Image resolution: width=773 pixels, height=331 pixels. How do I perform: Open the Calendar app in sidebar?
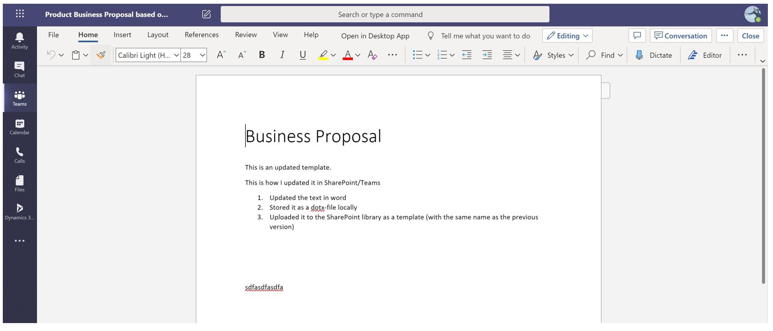[20, 127]
